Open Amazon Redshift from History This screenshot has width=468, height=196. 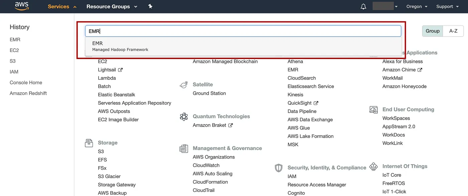[28, 93]
